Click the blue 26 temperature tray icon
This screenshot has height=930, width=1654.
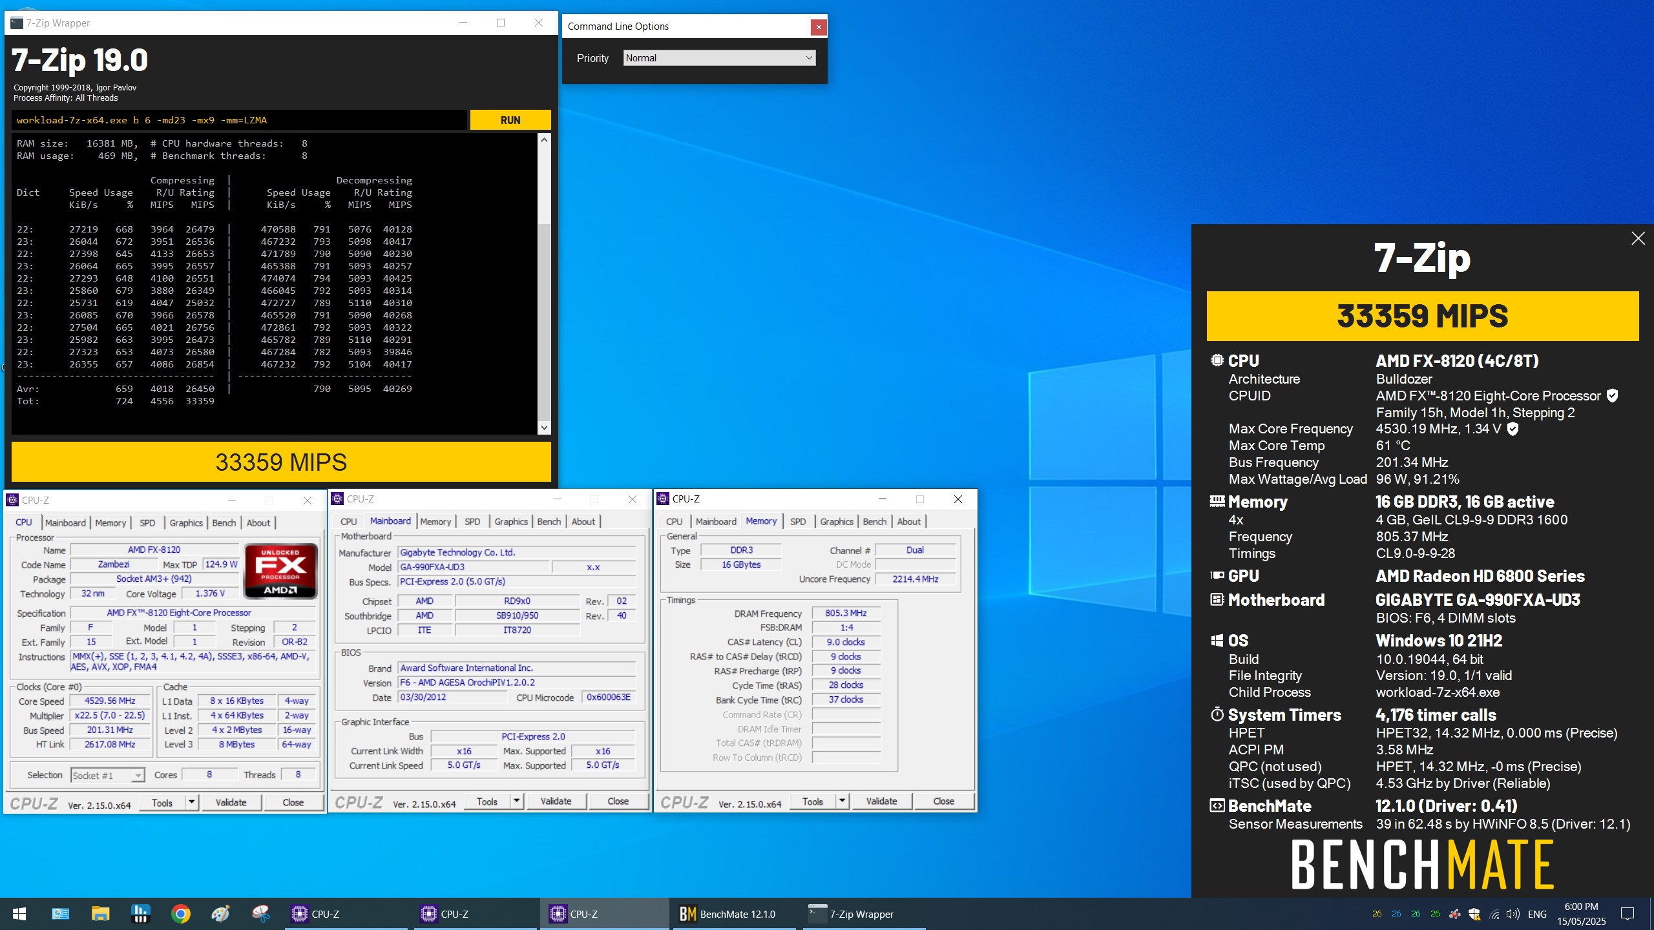pyautogui.click(x=1396, y=914)
